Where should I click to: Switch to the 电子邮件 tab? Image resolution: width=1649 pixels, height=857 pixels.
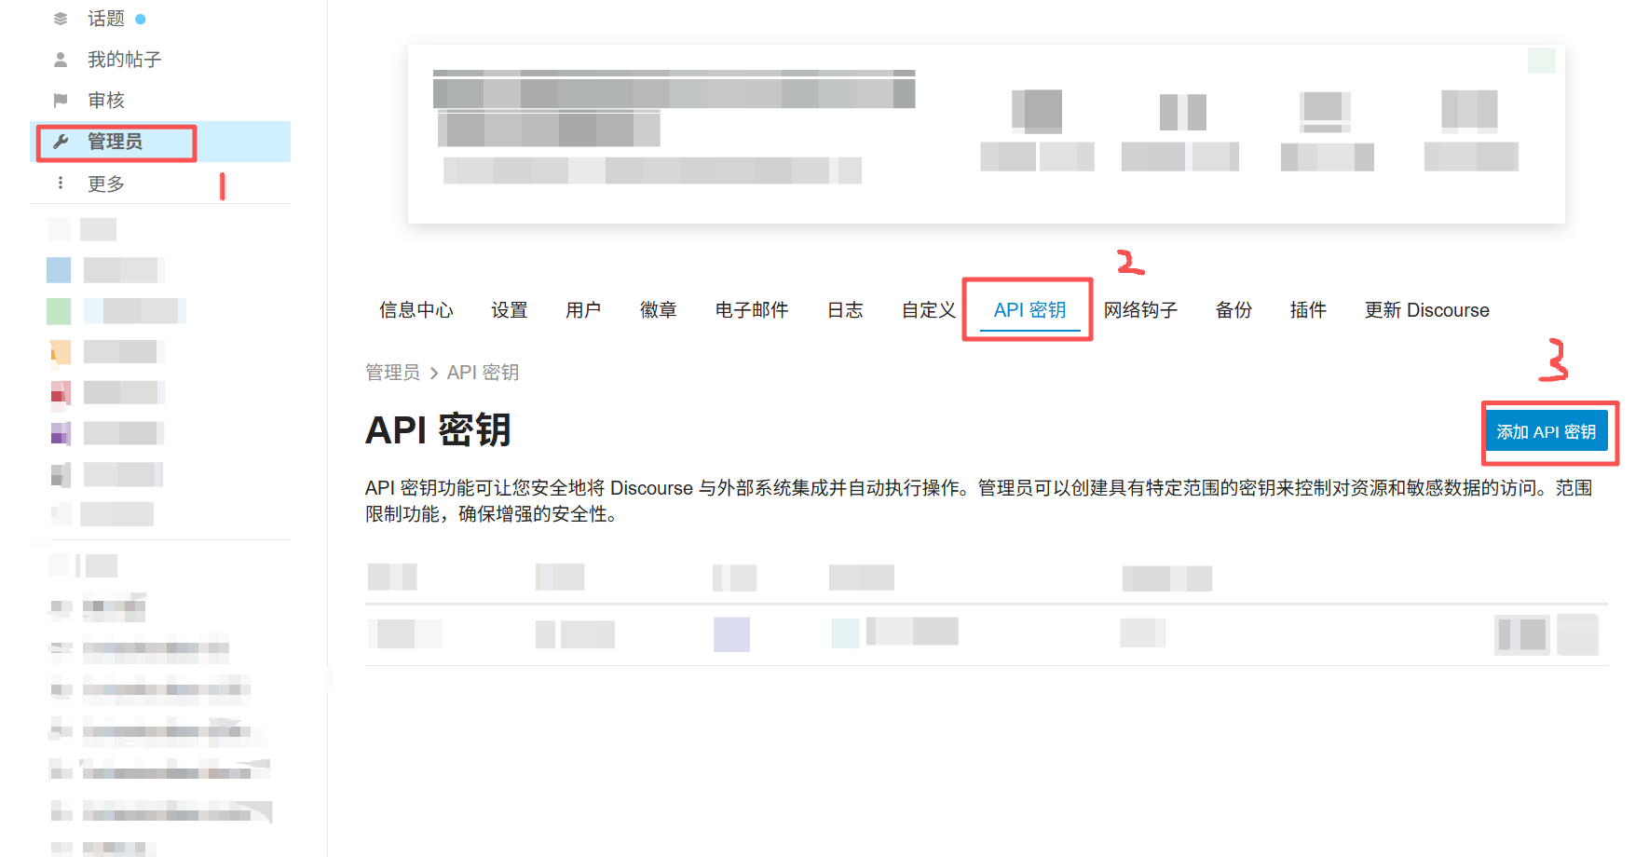click(x=752, y=310)
